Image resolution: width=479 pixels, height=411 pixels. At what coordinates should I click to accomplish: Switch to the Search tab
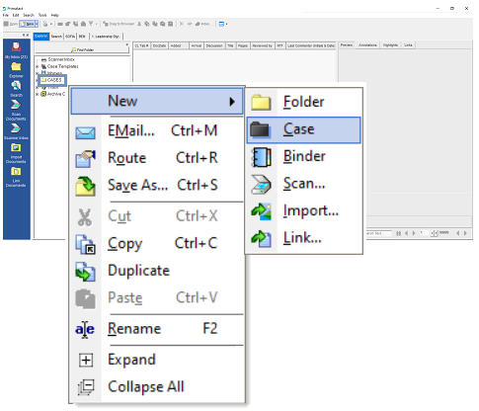[56, 37]
